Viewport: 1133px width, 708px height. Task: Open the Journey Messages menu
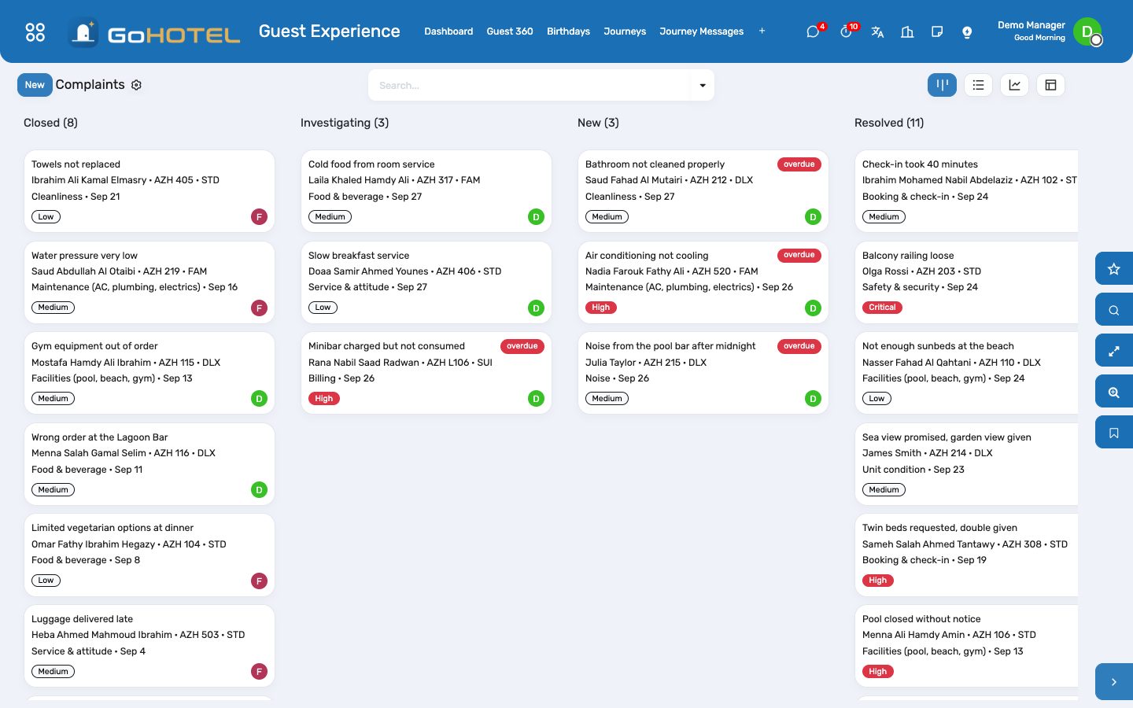[x=701, y=31]
